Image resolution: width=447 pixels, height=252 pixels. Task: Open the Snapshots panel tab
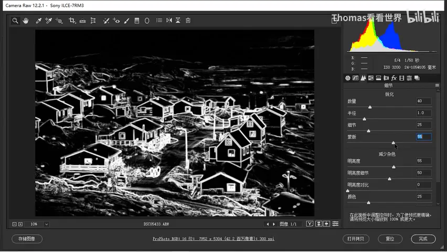tap(417, 78)
